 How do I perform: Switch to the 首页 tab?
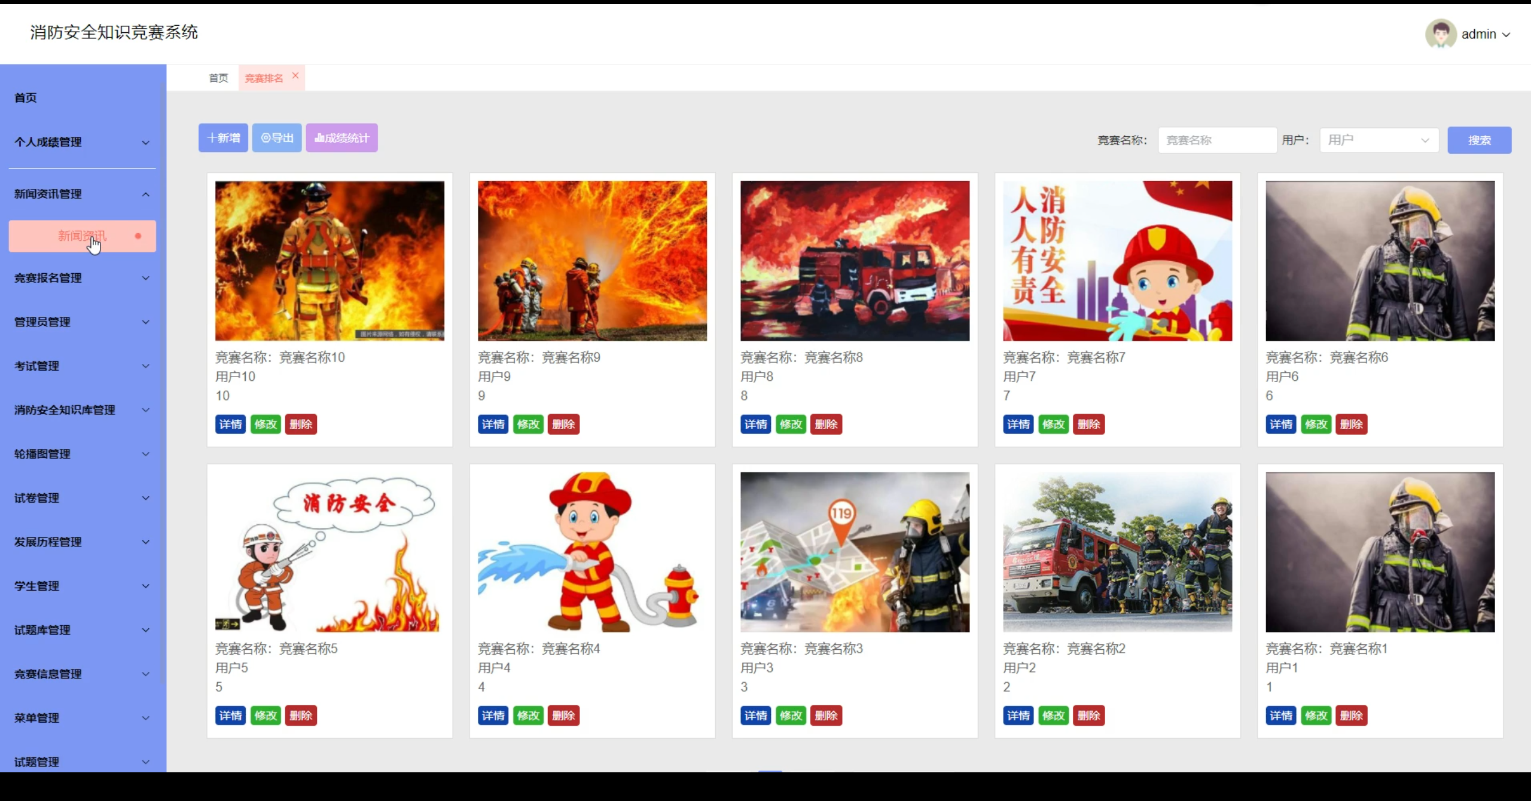[218, 78]
